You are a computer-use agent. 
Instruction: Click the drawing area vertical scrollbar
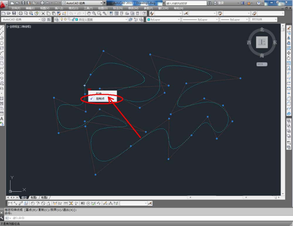283,110
